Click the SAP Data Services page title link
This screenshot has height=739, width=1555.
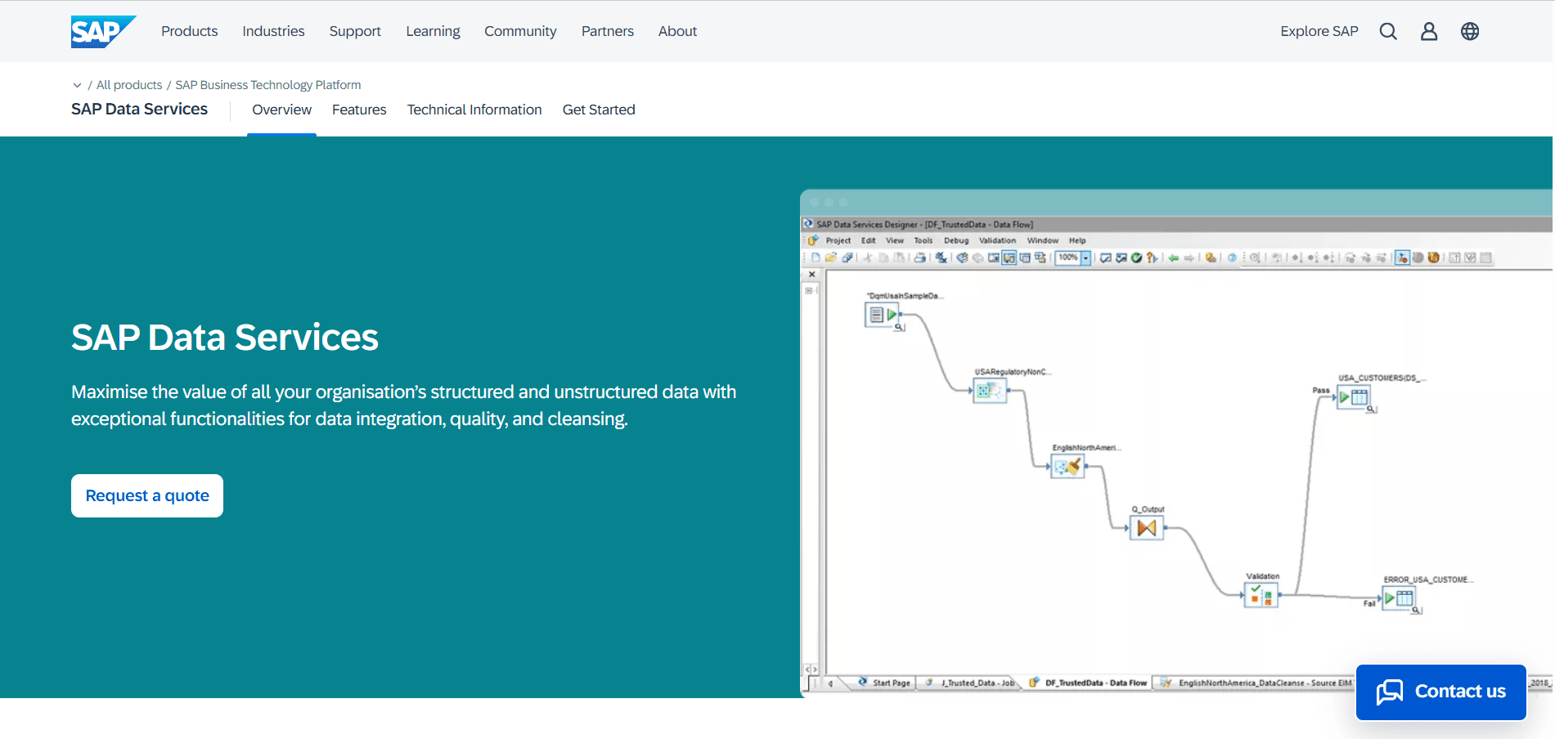click(x=139, y=110)
